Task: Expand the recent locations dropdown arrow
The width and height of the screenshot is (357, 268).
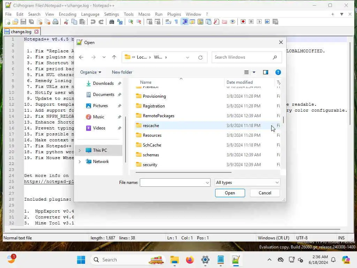Action: (104, 57)
